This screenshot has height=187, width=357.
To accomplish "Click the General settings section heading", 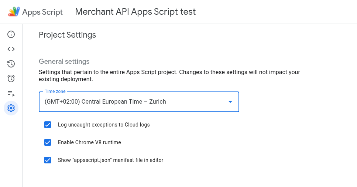I will (64, 61).
